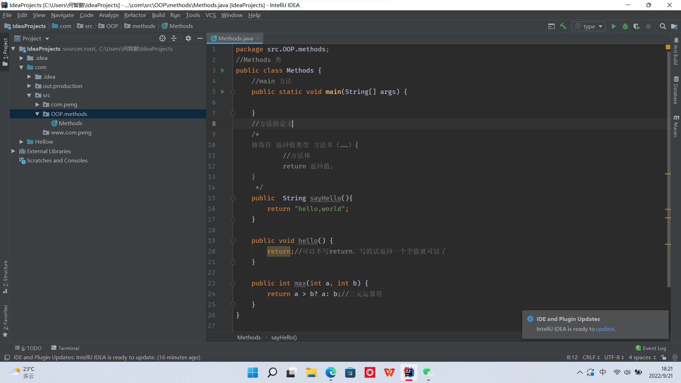Open the 'type' run configuration dropdown
Image resolution: width=681 pixels, height=383 pixels.
click(x=589, y=26)
